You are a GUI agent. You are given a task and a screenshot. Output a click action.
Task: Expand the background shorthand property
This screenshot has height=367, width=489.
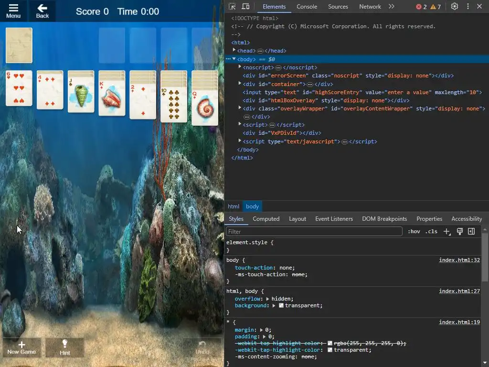pos(274,305)
